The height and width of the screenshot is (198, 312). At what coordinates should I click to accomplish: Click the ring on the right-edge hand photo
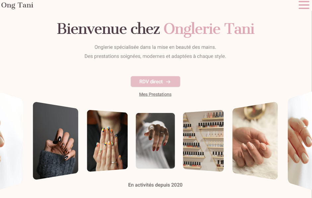pos(303,130)
